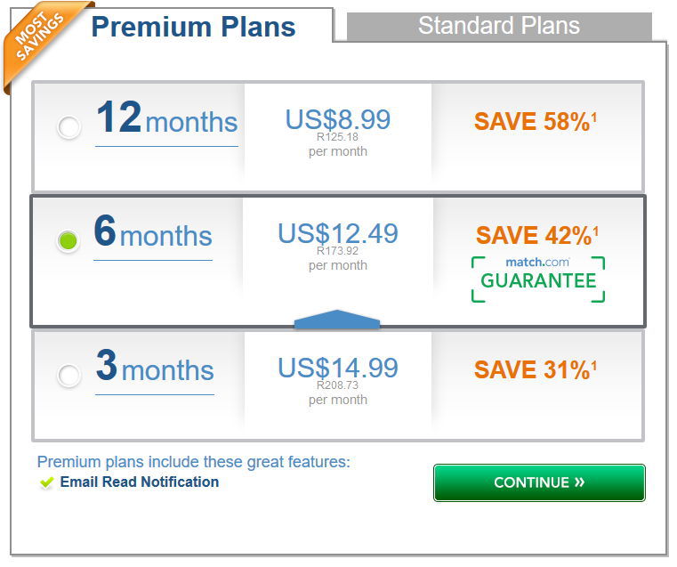The height and width of the screenshot is (567, 677).
Task: Click the US$8.99 per month price
Action: click(338, 132)
